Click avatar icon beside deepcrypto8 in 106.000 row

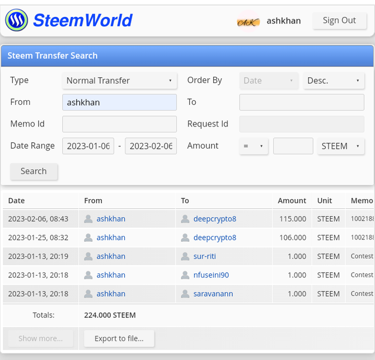(185, 238)
